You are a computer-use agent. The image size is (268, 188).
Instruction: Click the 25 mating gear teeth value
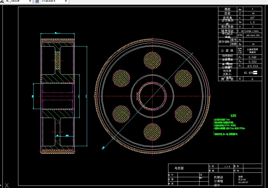(253, 44)
